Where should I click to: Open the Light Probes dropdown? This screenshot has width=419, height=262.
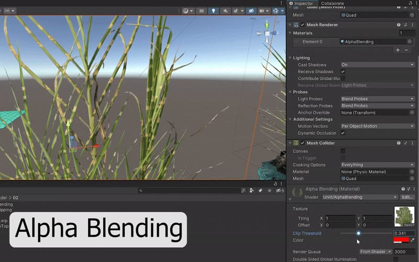[377, 99]
